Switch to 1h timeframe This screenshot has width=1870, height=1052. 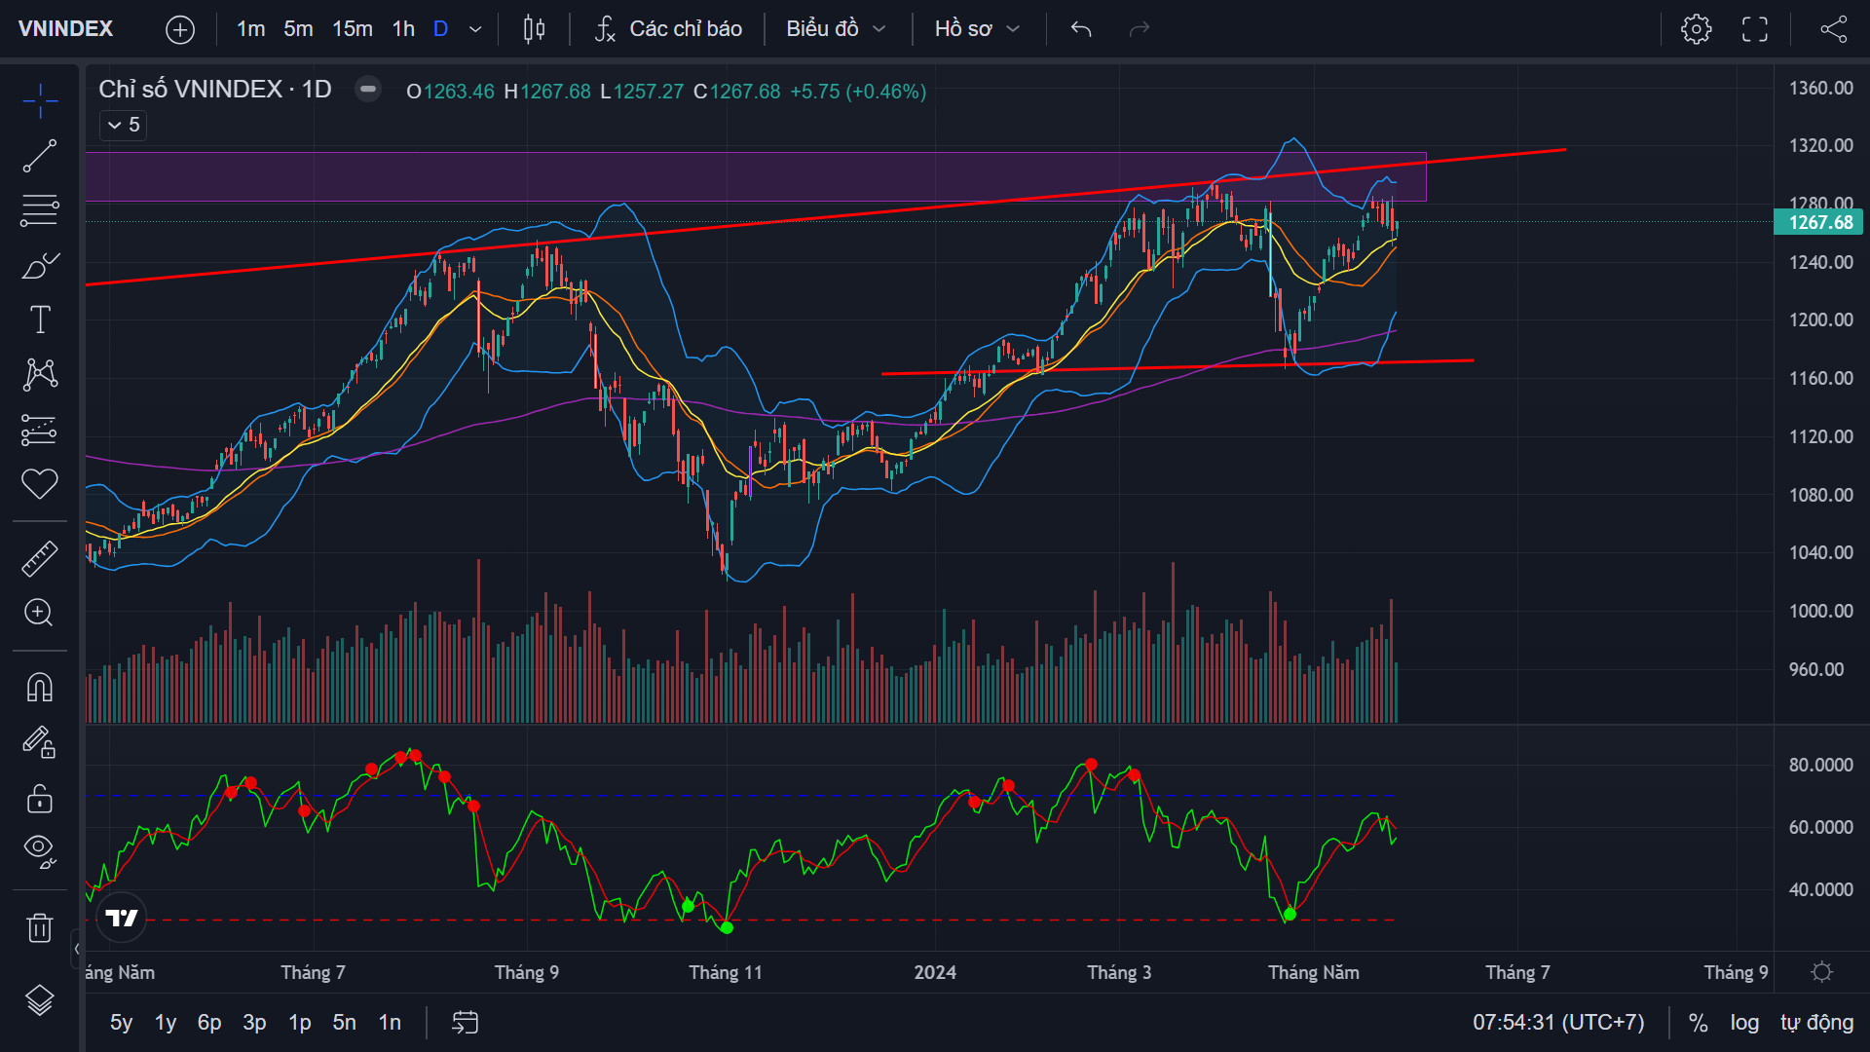403,29
